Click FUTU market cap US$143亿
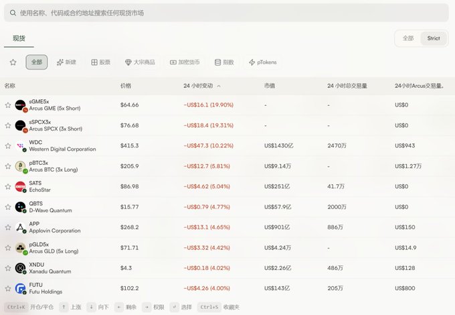455x315 pixels. click(277, 288)
